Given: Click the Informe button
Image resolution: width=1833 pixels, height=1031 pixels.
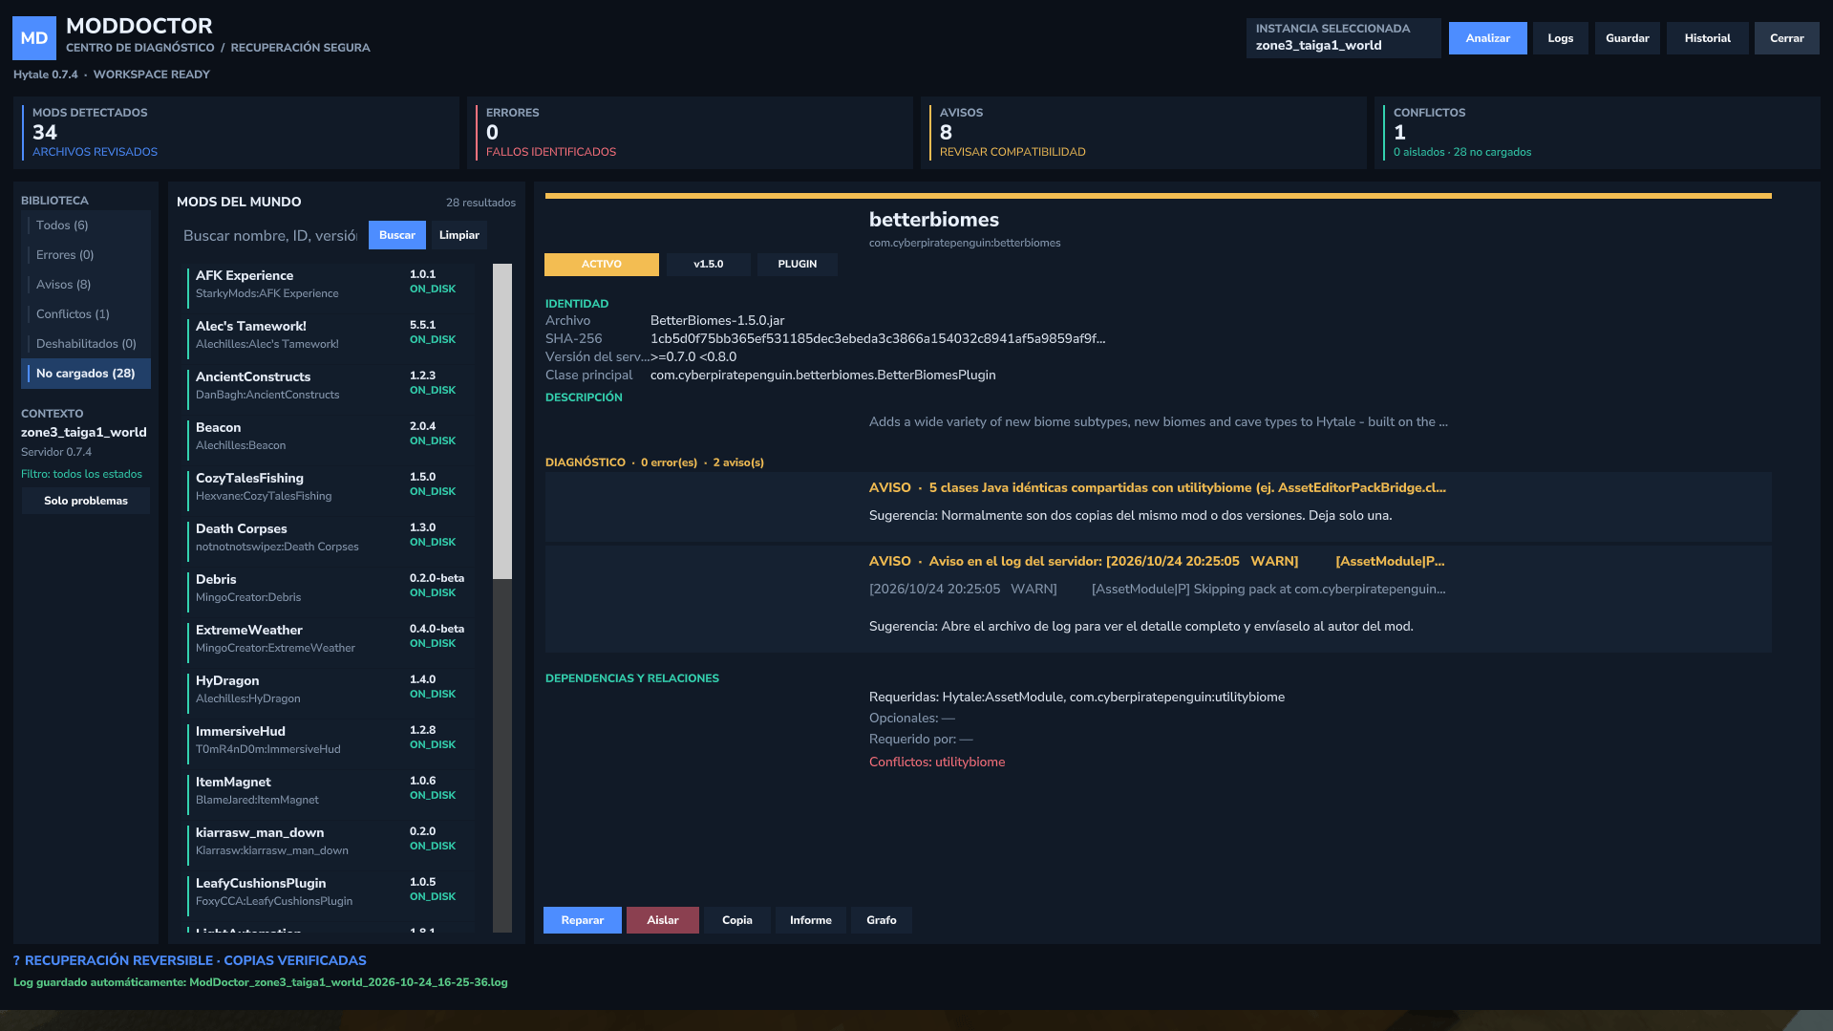Looking at the screenshot, I should coord(811,920).
